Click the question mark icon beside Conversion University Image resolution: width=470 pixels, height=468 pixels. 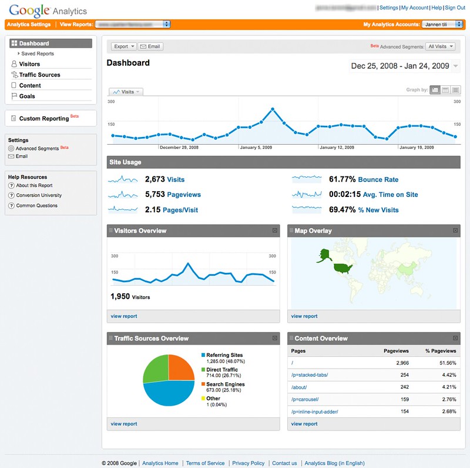[x=11, y=195]
